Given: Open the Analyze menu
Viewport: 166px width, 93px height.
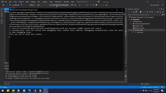Looking at the screenshot, I should pos(45,2).
